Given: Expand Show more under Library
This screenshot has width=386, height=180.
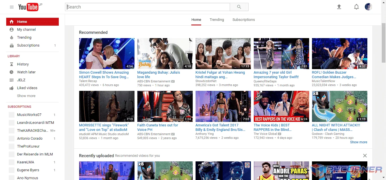Looking at the screenshot, I should pos(26,96).
